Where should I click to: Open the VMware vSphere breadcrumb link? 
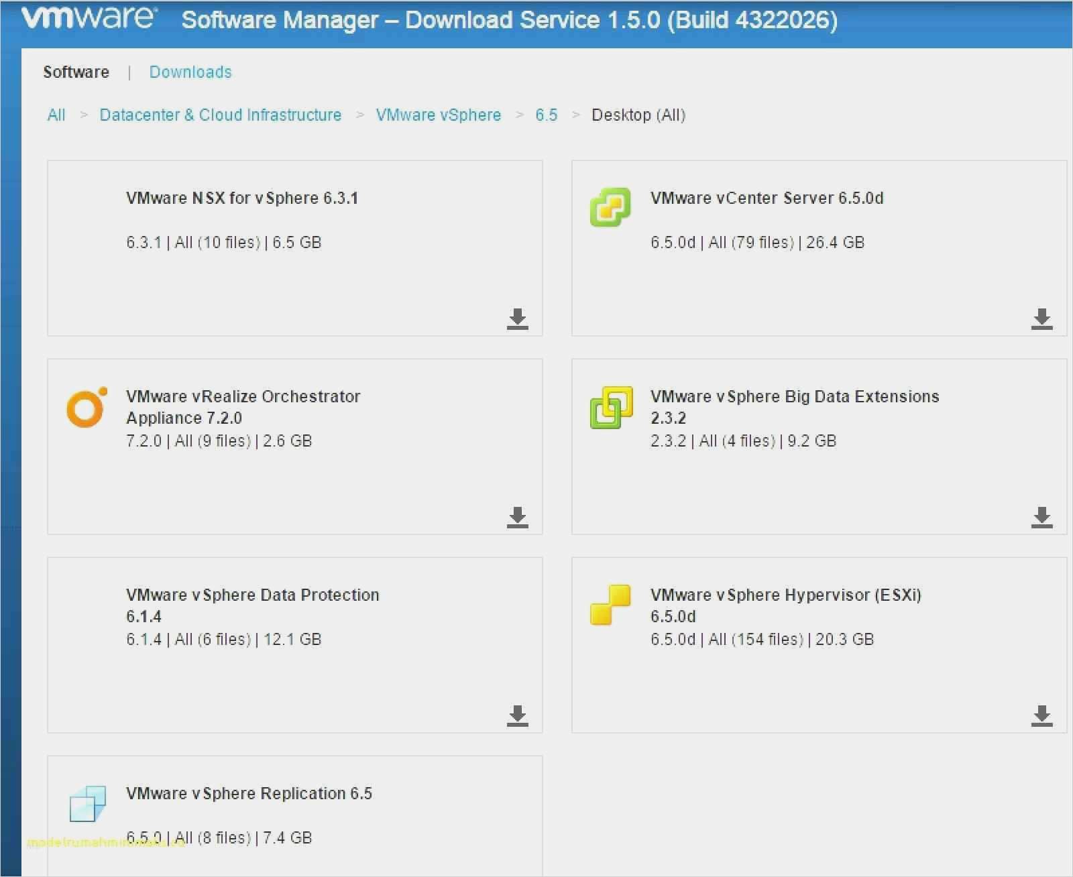click(x=439, y=115)
